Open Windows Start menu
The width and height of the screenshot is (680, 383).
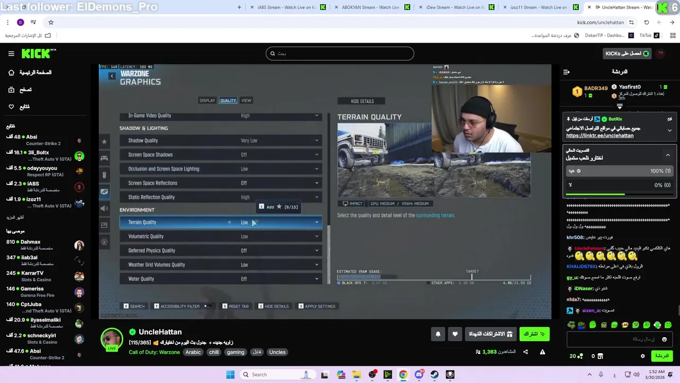tap(230, 374)
